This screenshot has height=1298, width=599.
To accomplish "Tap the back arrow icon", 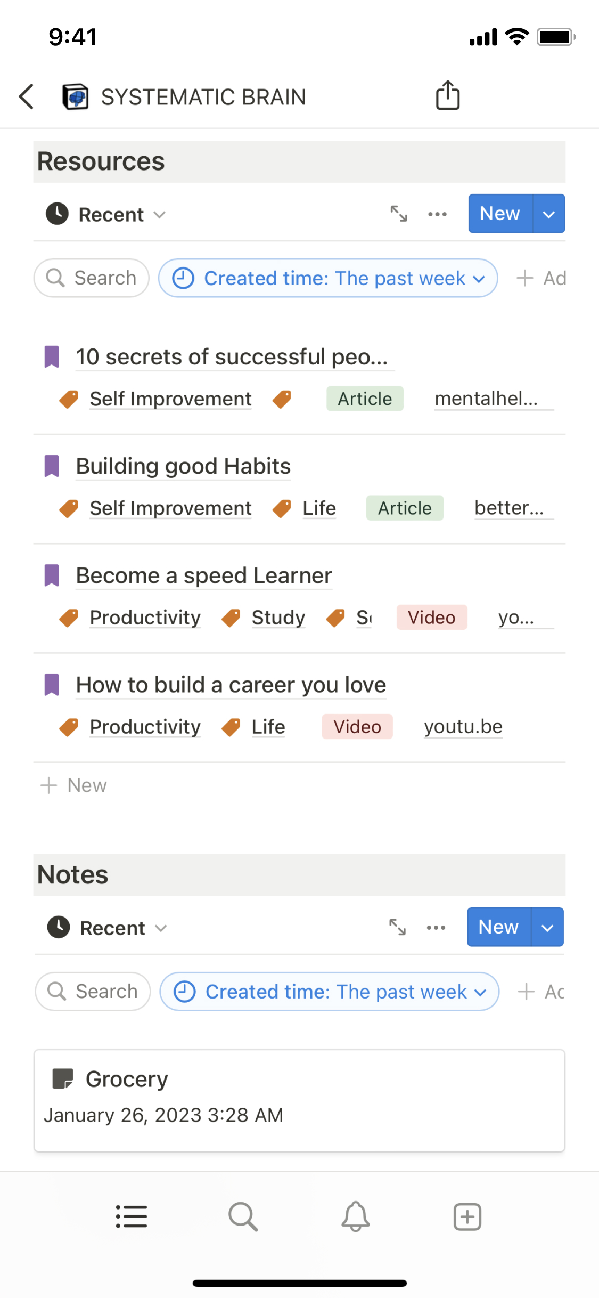I will tap(27, 96).
